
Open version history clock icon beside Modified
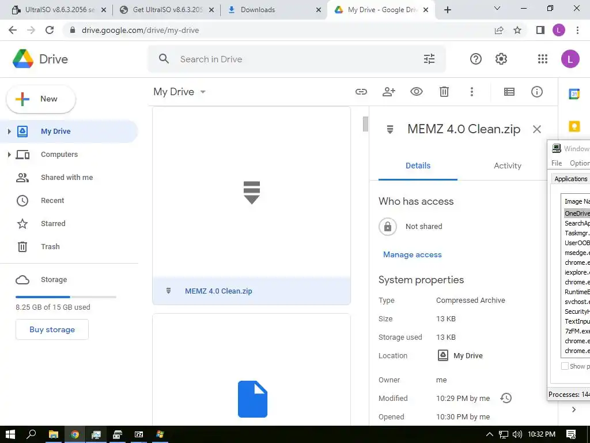point(506,398)
